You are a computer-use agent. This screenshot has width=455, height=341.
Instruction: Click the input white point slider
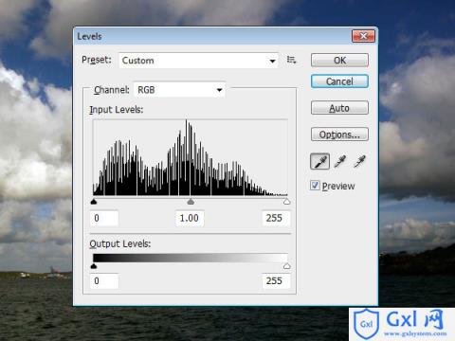point(286,202)
